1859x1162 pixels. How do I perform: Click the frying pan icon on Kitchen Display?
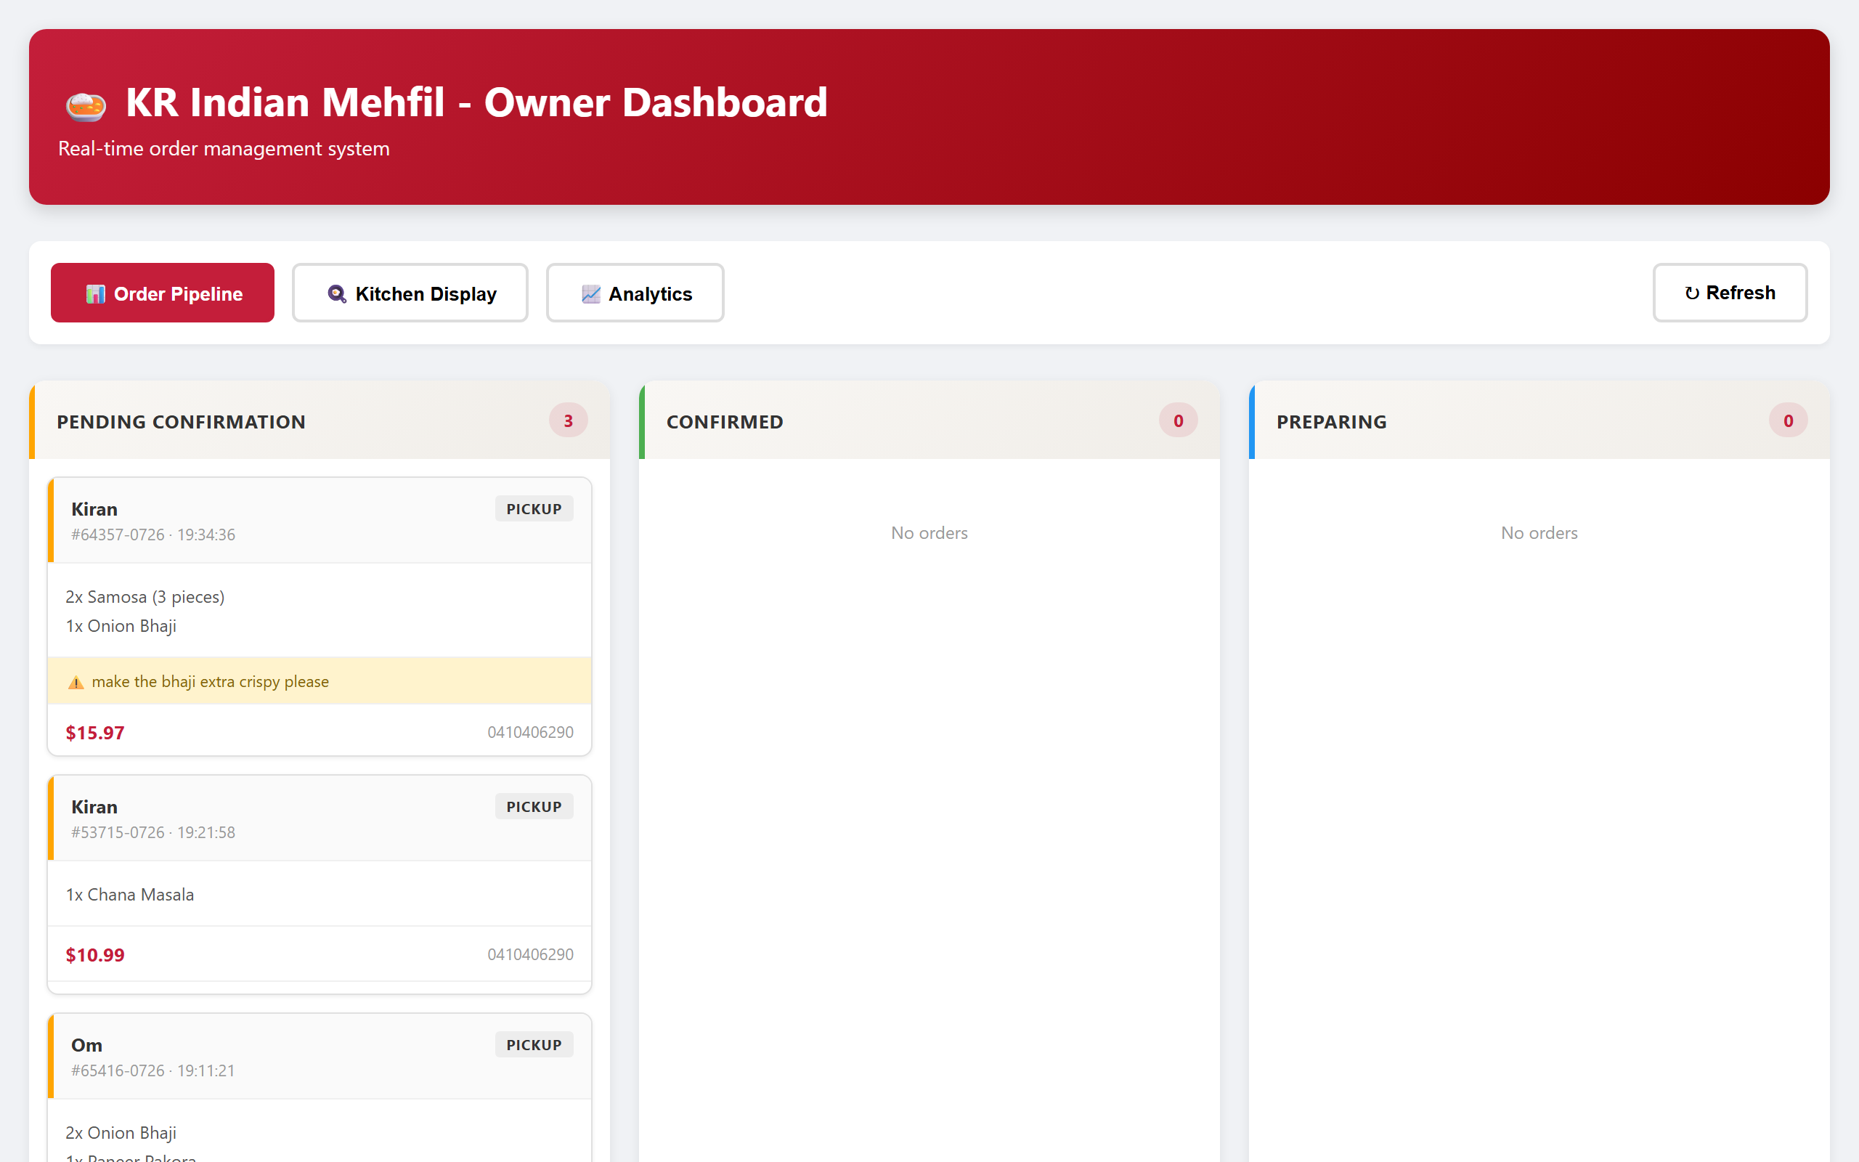336,294
